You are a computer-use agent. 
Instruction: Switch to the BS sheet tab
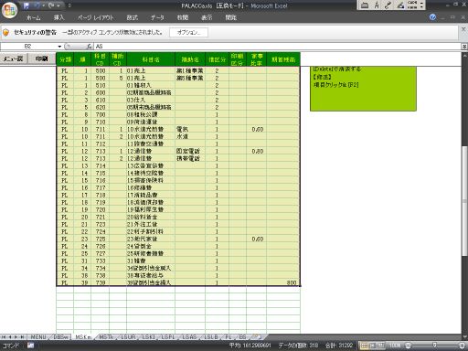[x=242, y=337]
